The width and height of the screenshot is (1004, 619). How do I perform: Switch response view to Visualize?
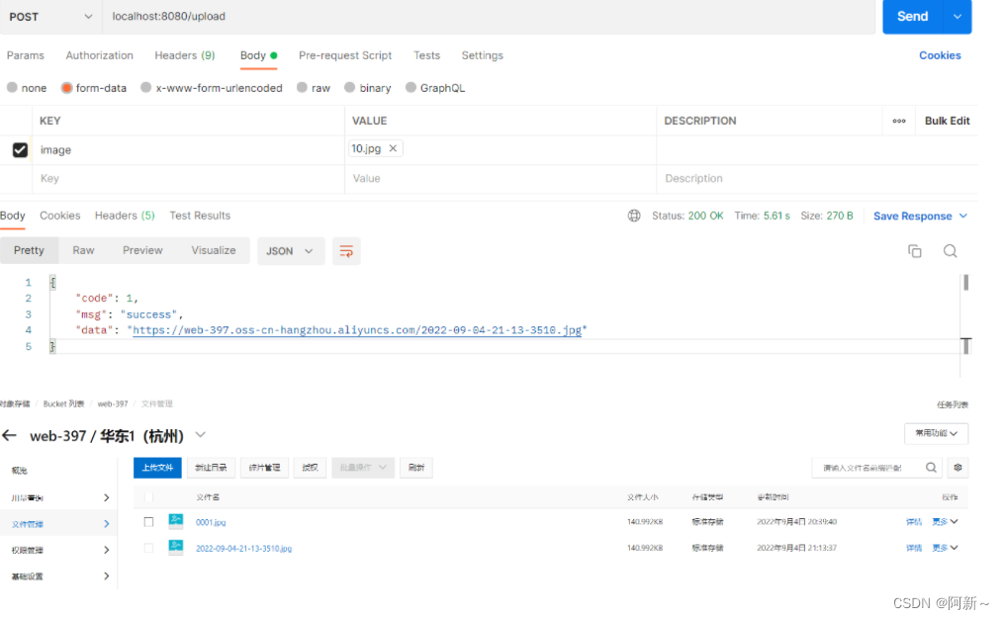[x=214, y=250]
